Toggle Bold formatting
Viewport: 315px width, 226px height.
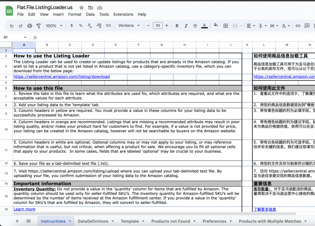click(x=177, y=26)
